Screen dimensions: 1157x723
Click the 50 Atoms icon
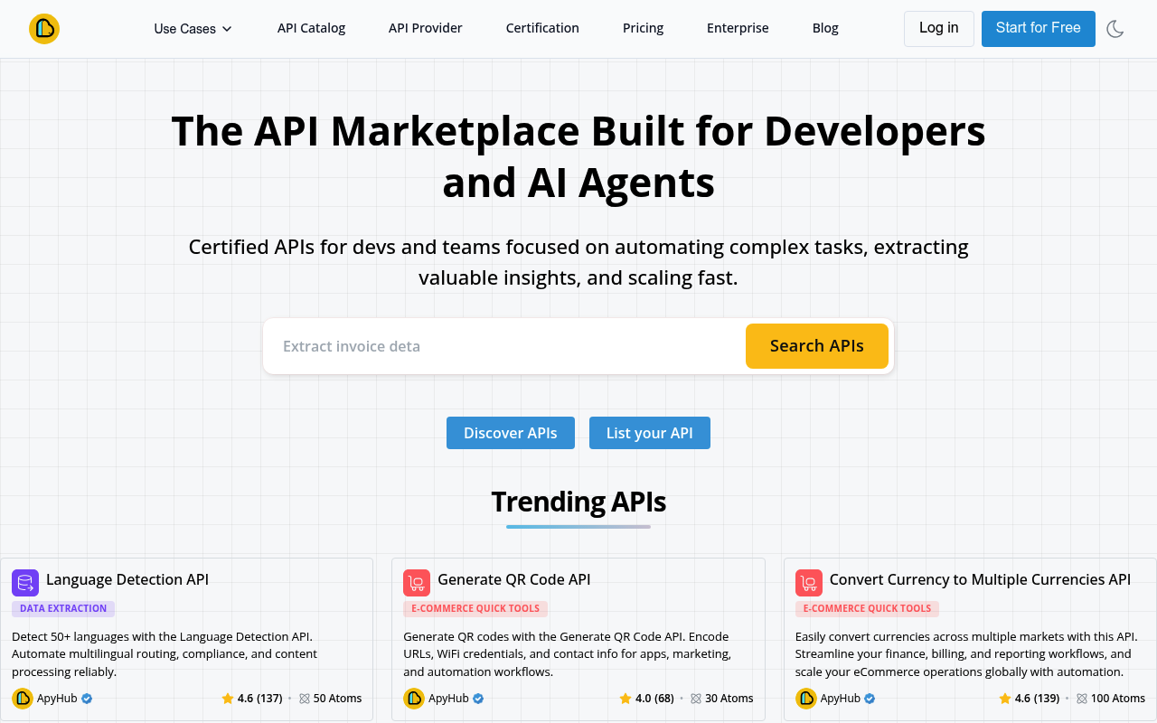tap(305, 699)
